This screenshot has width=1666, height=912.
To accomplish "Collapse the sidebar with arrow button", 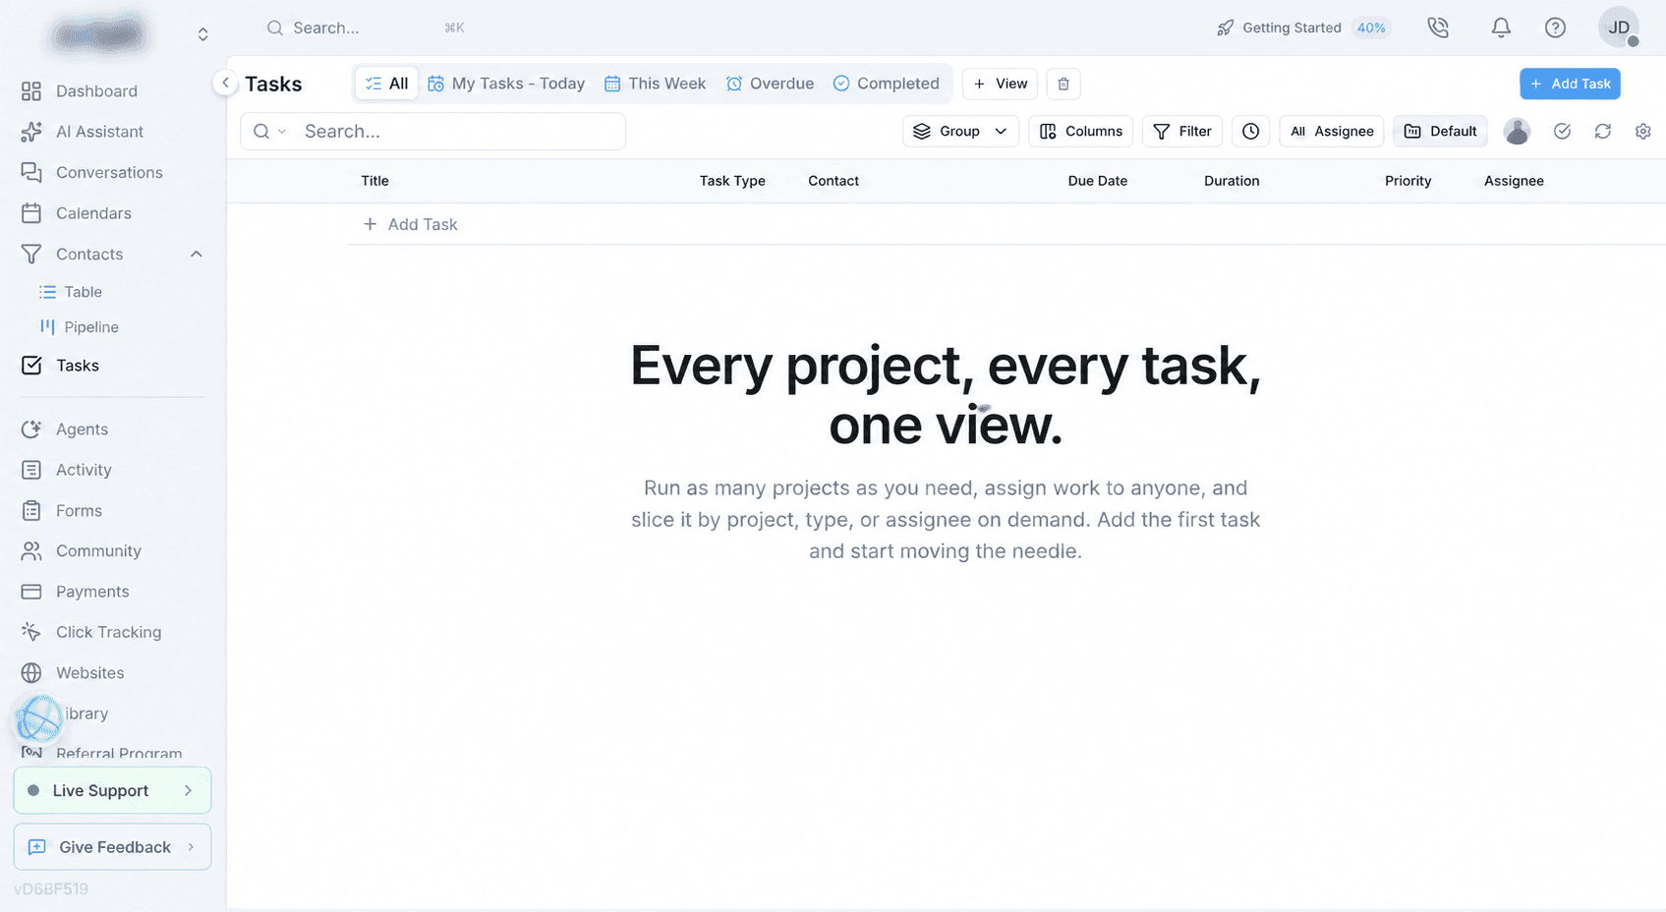I will [225, 83].
